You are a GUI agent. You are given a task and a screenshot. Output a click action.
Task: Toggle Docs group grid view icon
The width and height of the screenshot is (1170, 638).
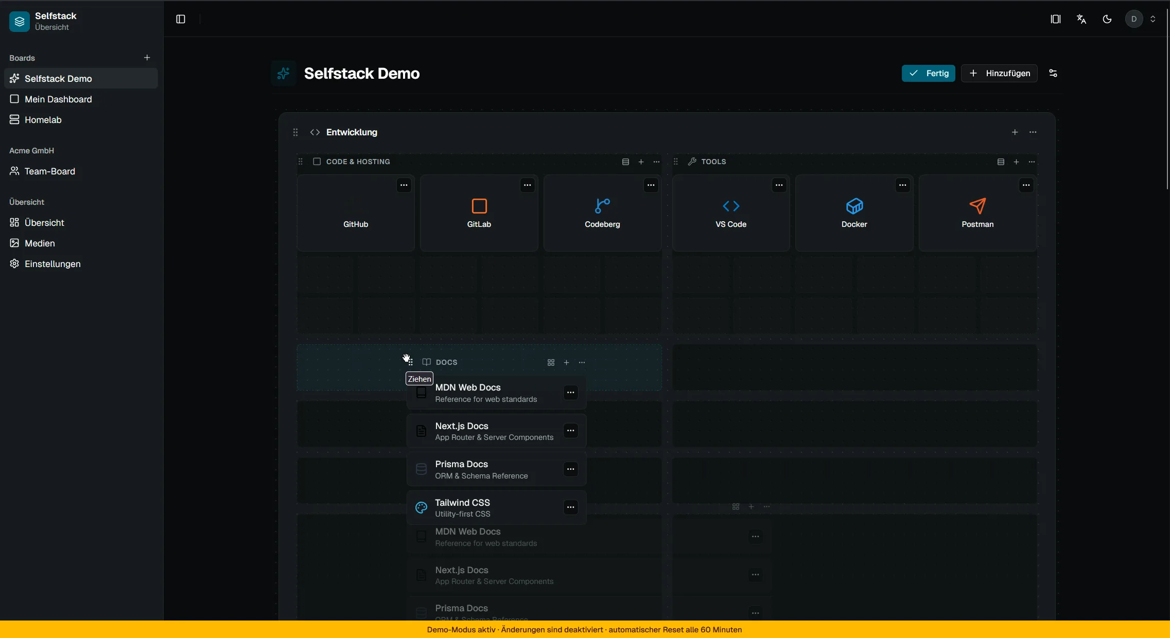click(x=551, y=362)
